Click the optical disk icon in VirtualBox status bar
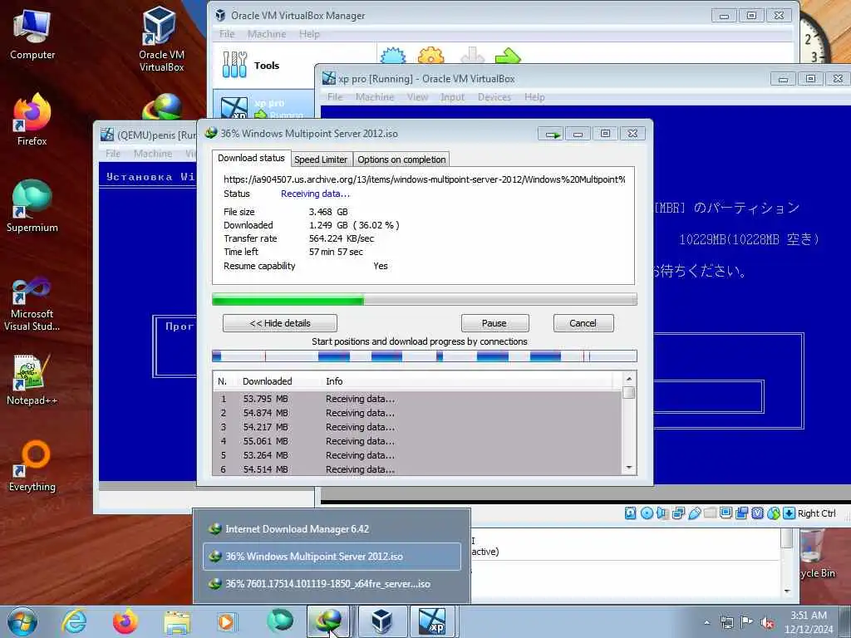 click(647, 513)
